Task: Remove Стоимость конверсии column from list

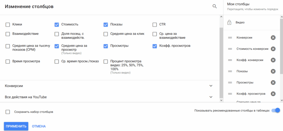Action: pos(273,49)
